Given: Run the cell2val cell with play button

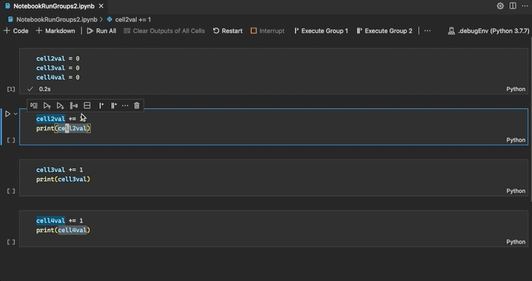Looking at the screenshot, I should pyautogui.click(x=7, y=114).
